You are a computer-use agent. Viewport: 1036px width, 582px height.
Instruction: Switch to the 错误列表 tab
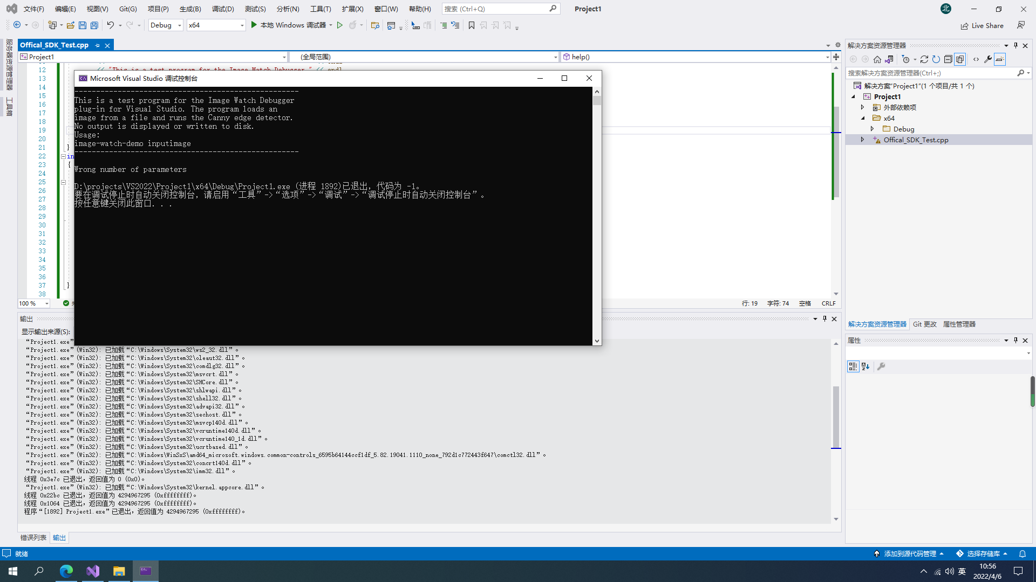(33, 538)
